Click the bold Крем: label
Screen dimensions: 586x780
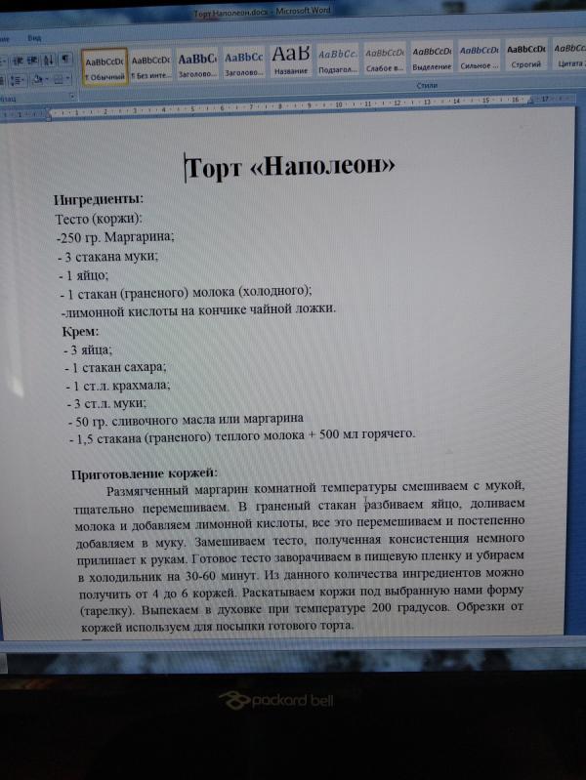click(81, 331)
